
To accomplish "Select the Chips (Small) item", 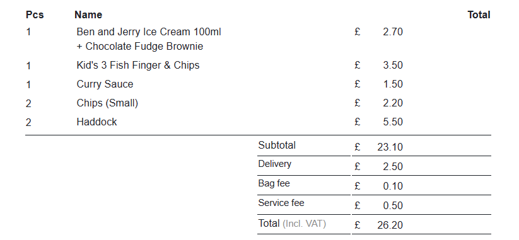I will [107, 103].
